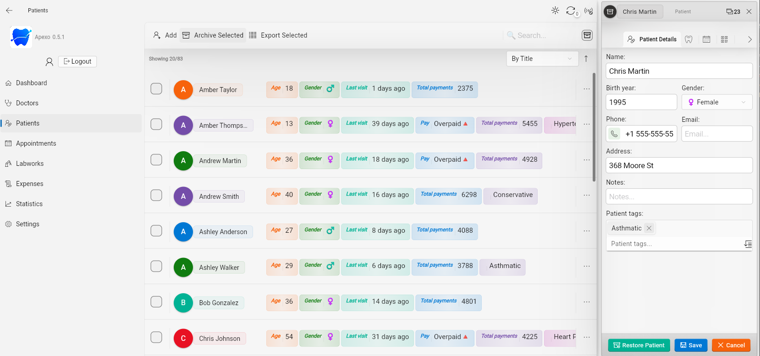Remove the Asthmatic tag
Image resolution: width=760 pixels, height=356 pixels.
click(649, 228)
